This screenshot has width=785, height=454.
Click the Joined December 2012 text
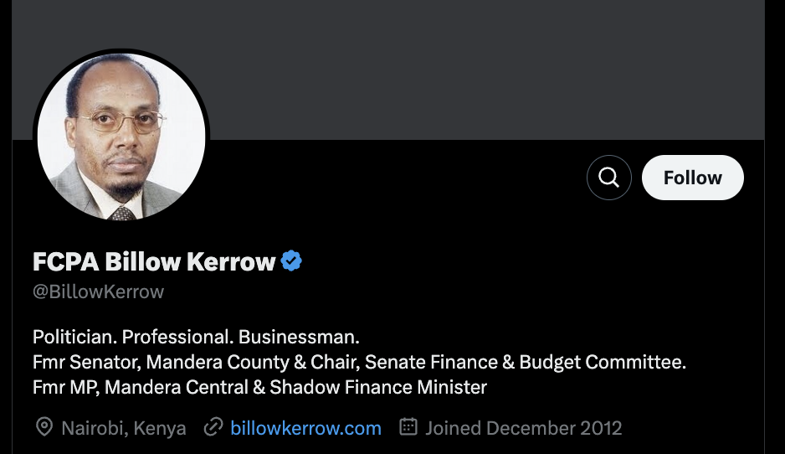(x=523, y=428)
